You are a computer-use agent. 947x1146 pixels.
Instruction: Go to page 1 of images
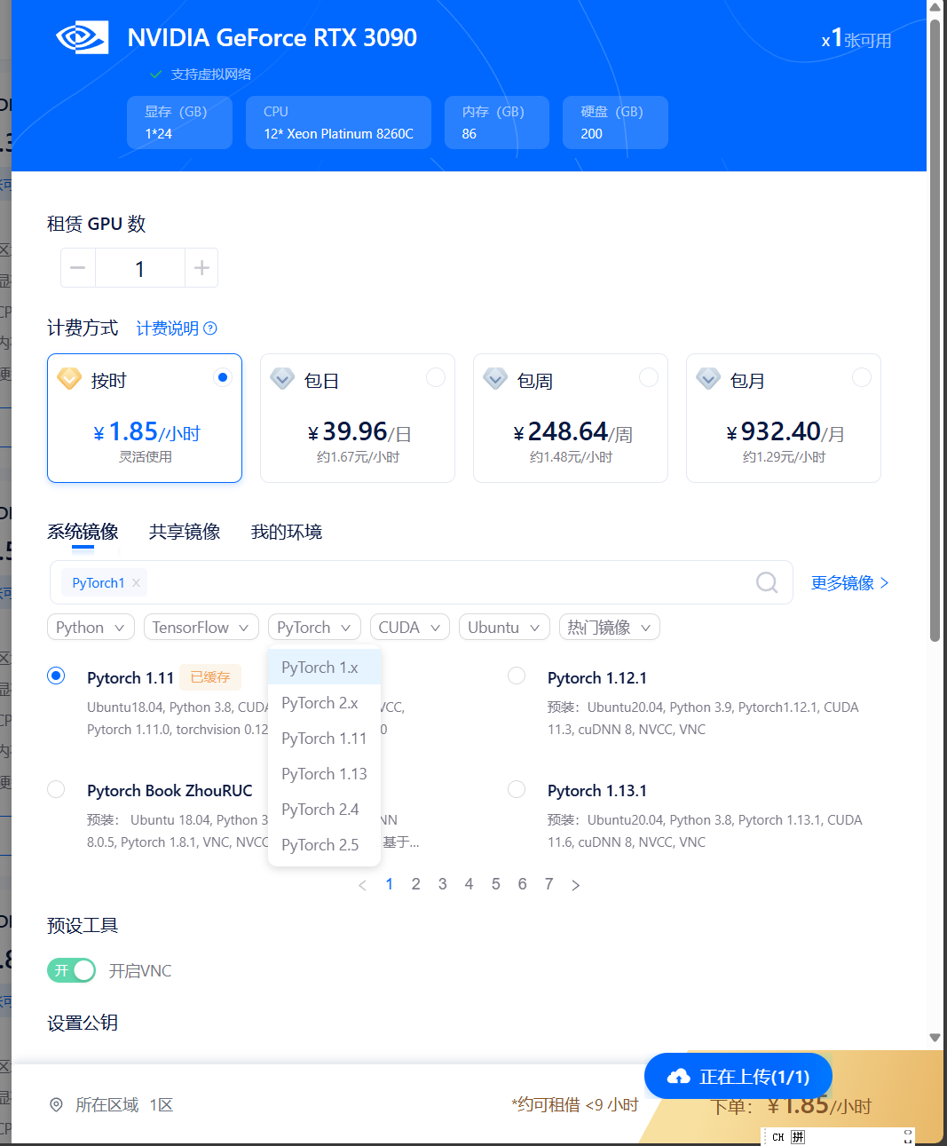(x=390, y=884)
